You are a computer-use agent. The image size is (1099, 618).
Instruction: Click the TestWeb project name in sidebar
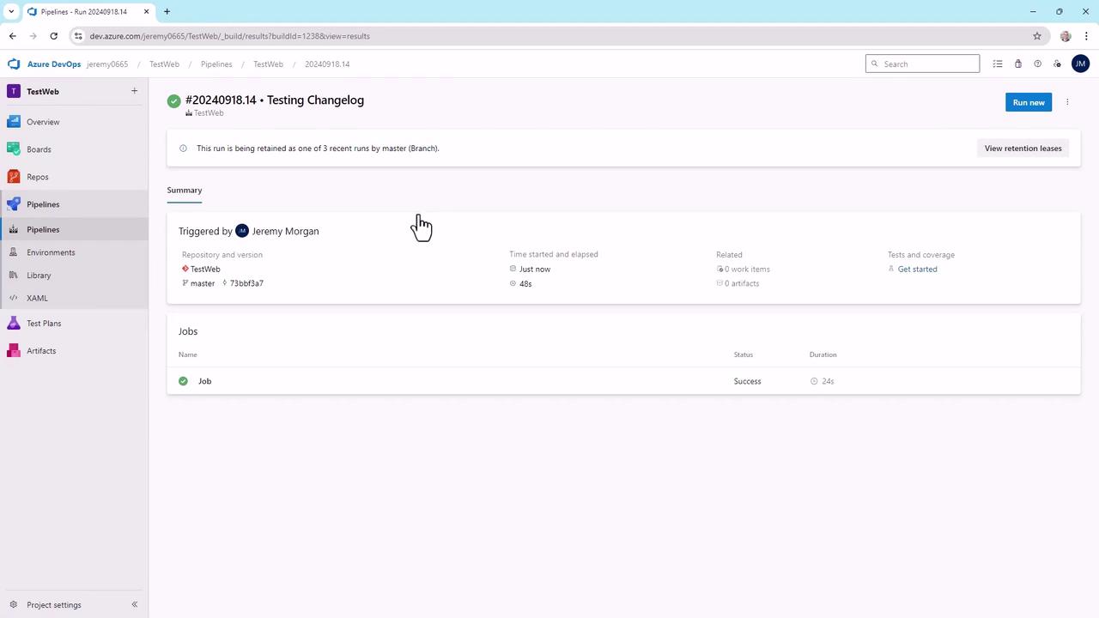pos(43,92)
